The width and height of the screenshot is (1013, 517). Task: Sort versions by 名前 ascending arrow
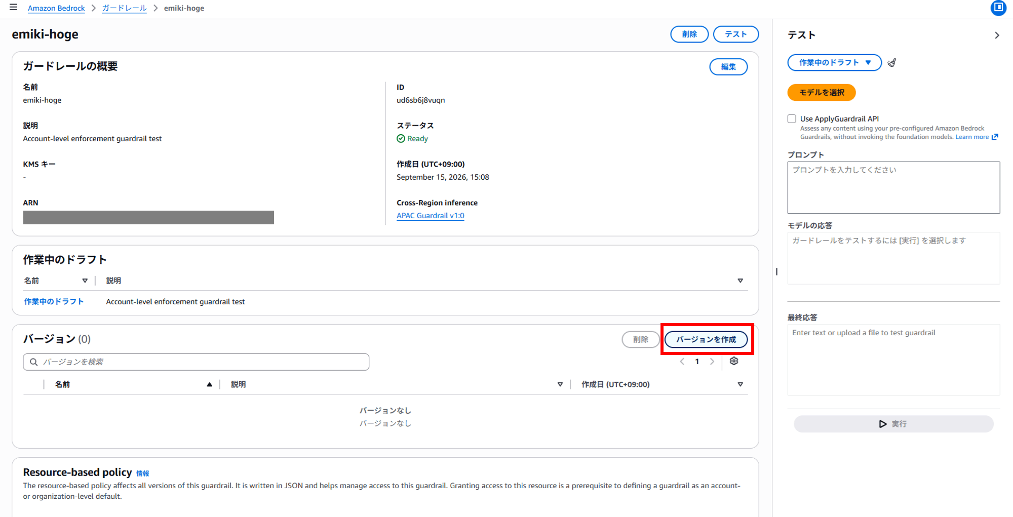coord(209,385)
